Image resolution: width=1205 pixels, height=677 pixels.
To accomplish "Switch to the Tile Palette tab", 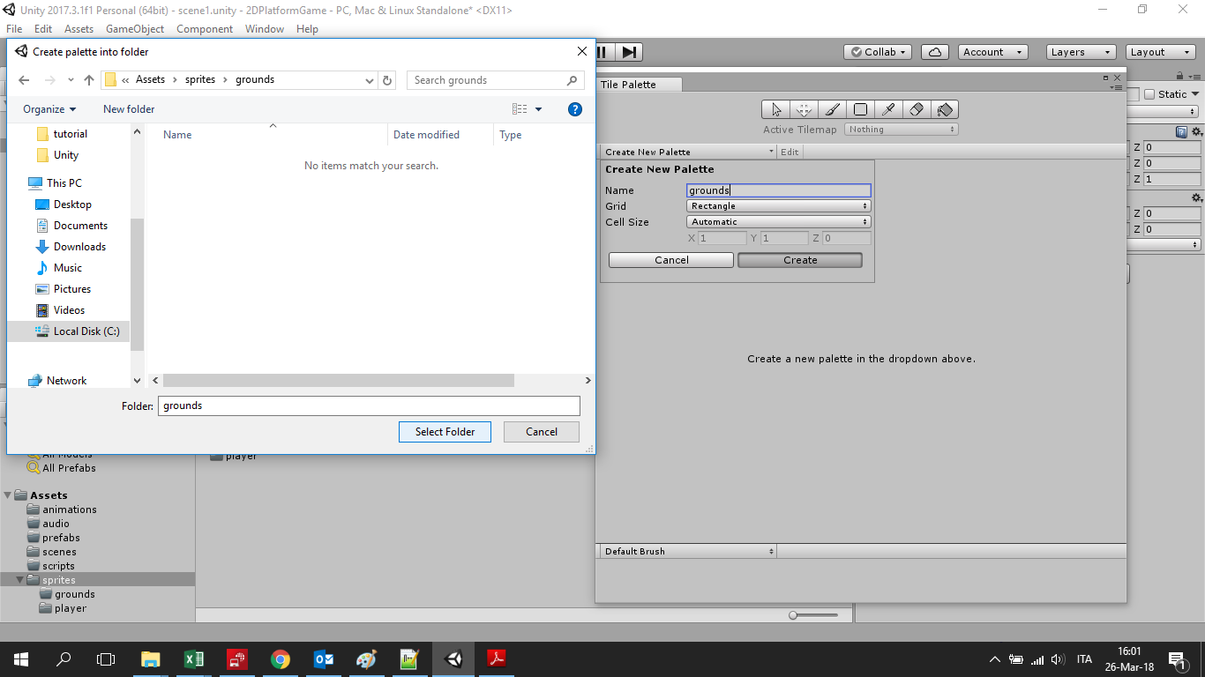I will click(x=629, y=85).
